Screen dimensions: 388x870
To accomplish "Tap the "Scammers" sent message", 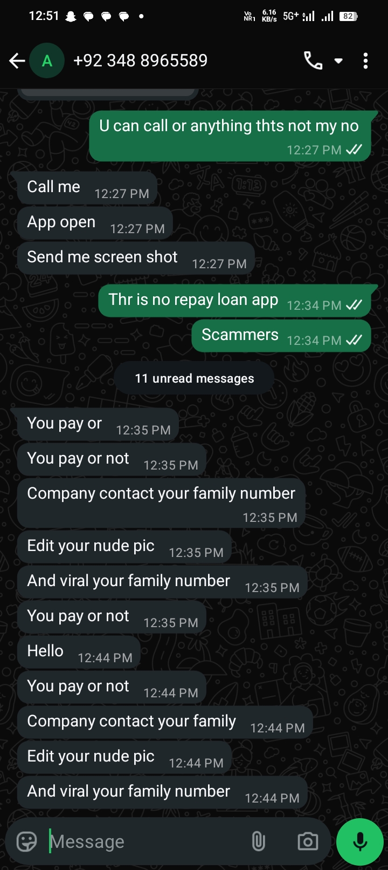I will point(281,336).
